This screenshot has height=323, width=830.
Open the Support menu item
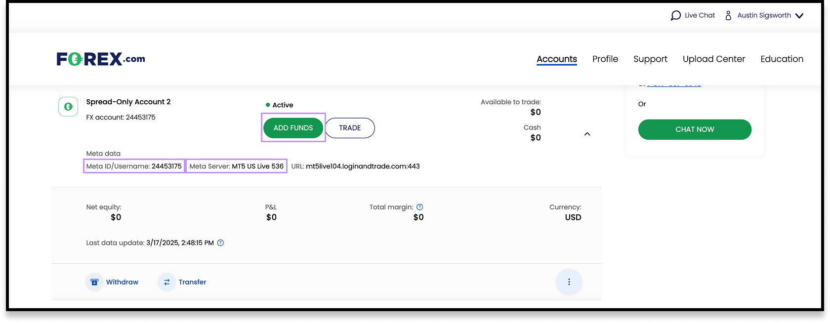650,59
